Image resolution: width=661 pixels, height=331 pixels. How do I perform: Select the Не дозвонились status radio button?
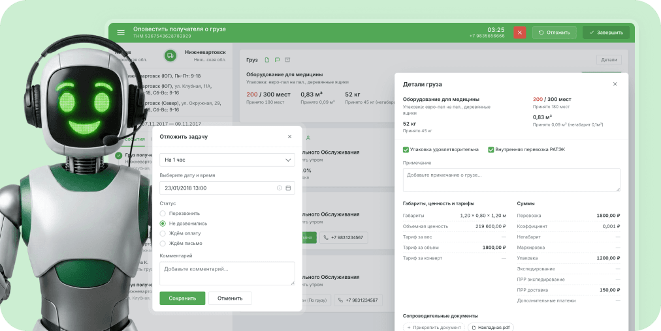coord(163,223)
